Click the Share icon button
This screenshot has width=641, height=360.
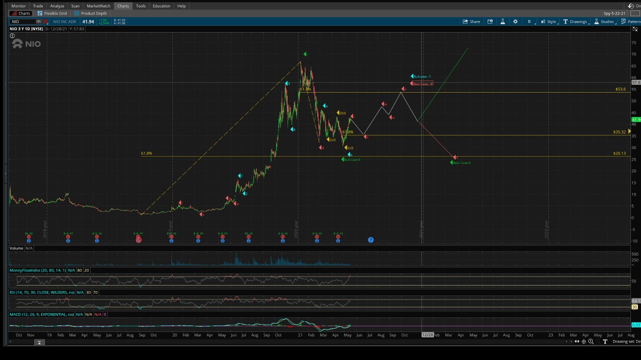pyautogui.click(x=471, y=21)
